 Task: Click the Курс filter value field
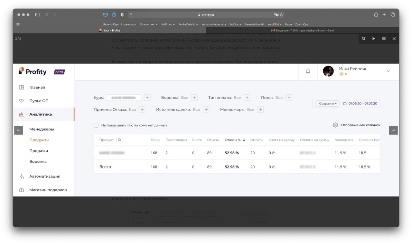point(124,98)
